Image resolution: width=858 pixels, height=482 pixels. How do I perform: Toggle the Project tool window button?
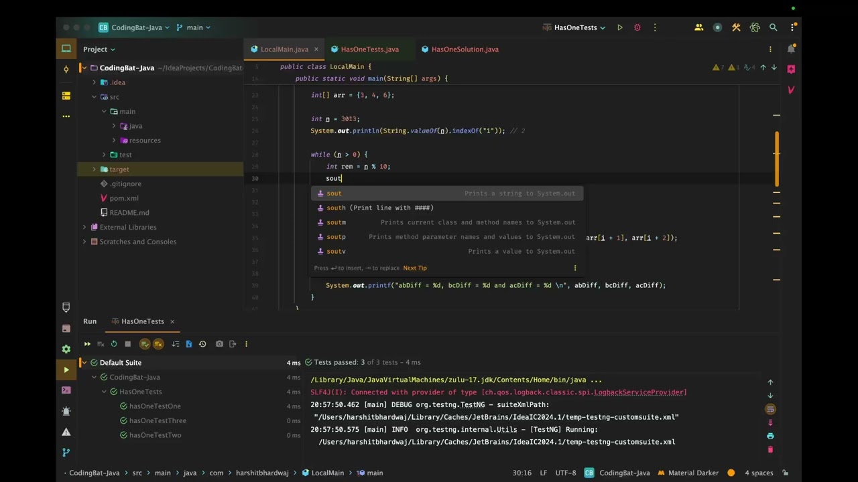(x=66, y=49)
